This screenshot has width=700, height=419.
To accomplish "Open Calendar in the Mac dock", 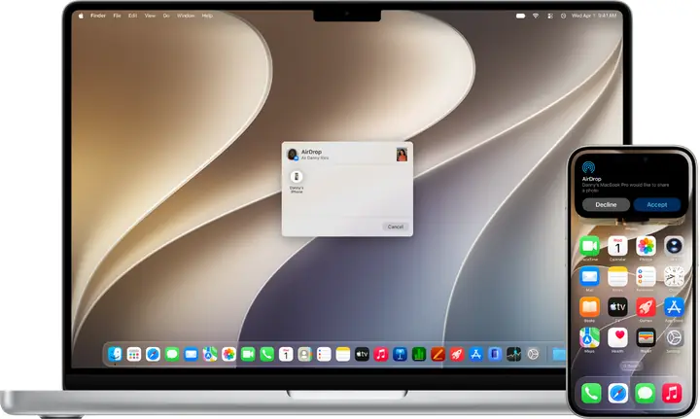I will (x=286, y=354).
